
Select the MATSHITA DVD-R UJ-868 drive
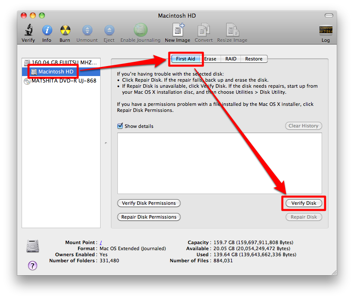[x=63, y=81]
